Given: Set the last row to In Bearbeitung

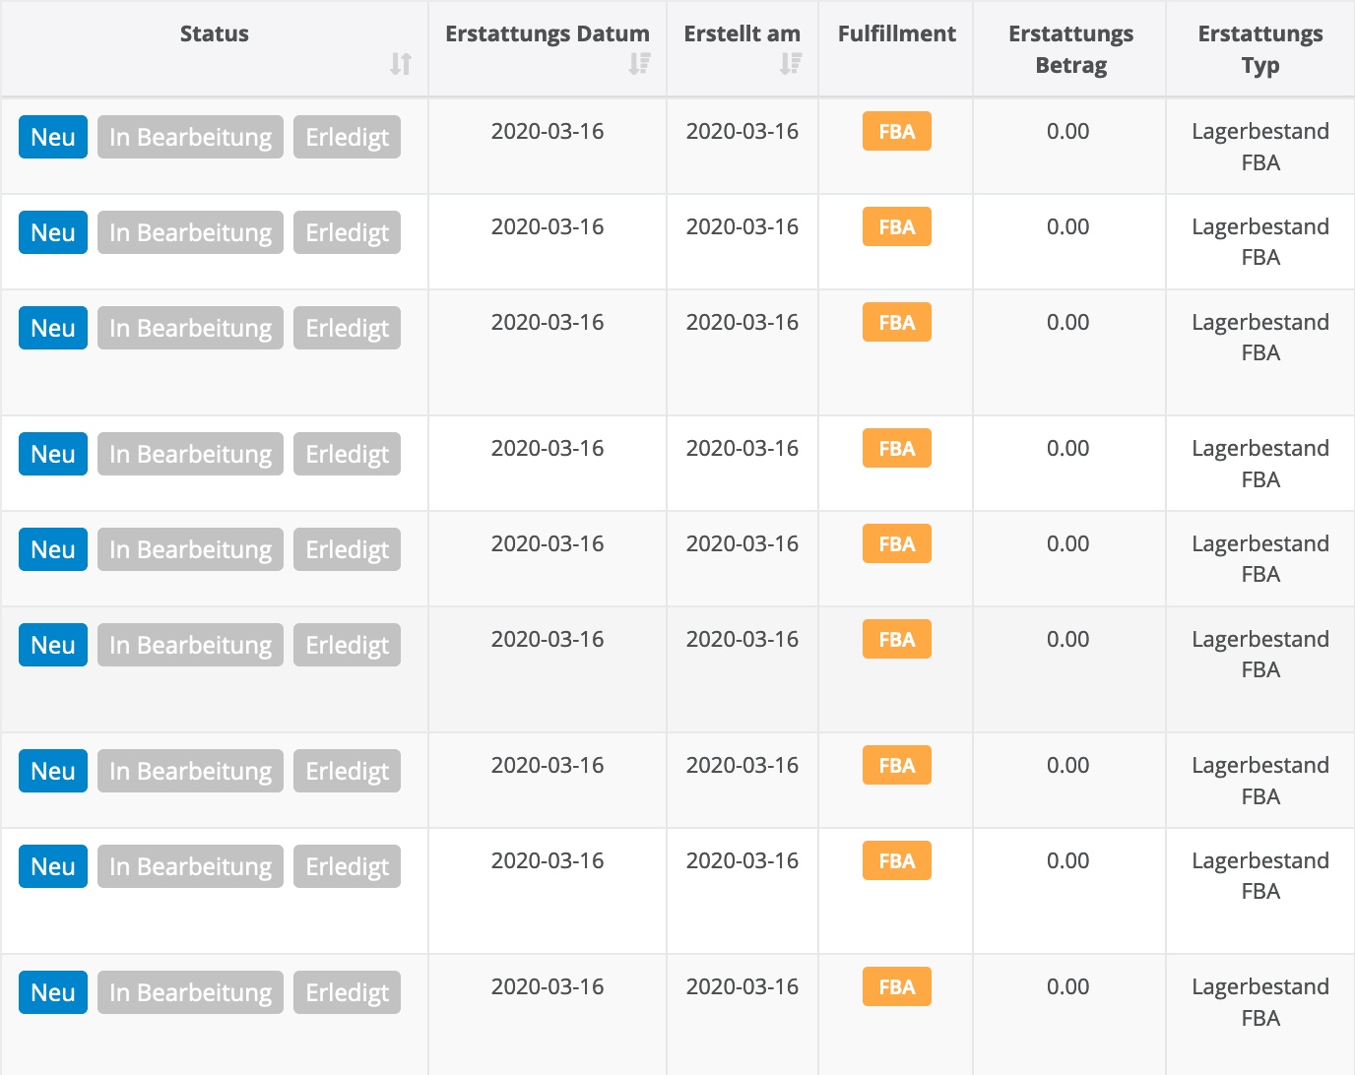Looking at the screenshot, I should (x=190, y=992).
